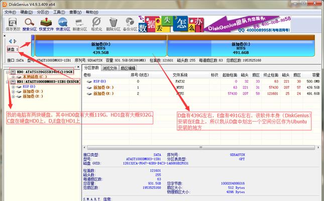Click the horizontal scrollbar left arrow
The width and height of the screenshot is (324, 201).
tap(84, 147)
